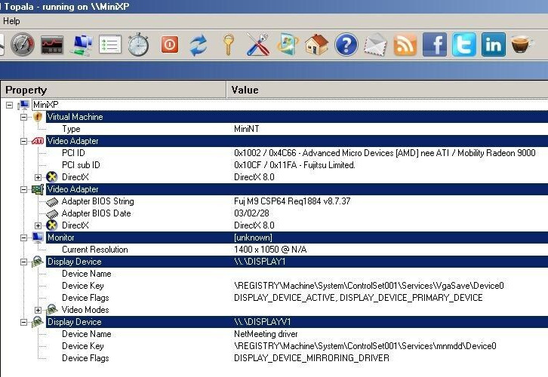The width and height of the screenshot is (548, 377).
Task: Click the house home page icon
Action: (316, 44)
